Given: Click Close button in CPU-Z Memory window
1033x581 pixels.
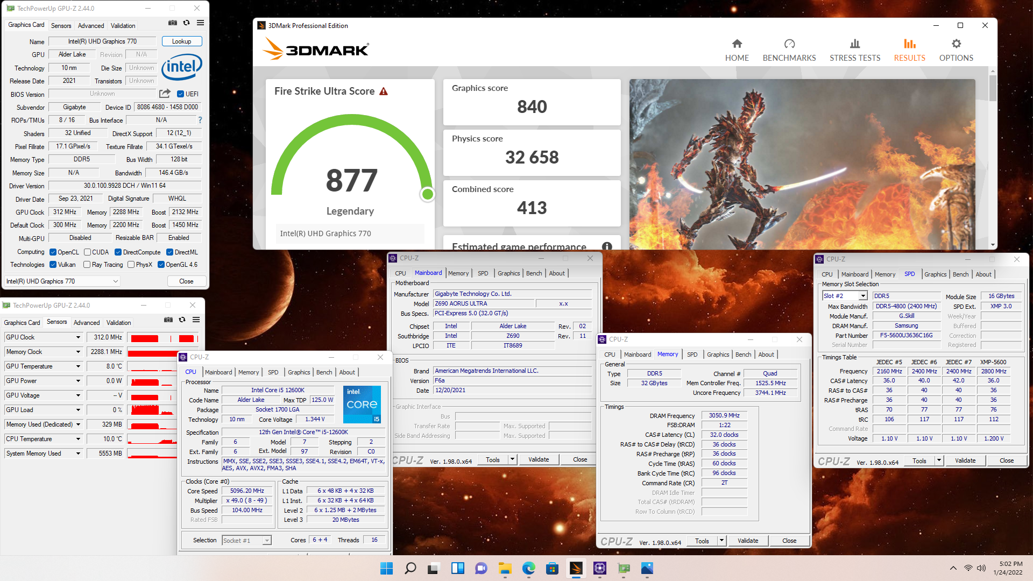Looking at the screenshot, I should pyautogui.click(x=789, y=541).
